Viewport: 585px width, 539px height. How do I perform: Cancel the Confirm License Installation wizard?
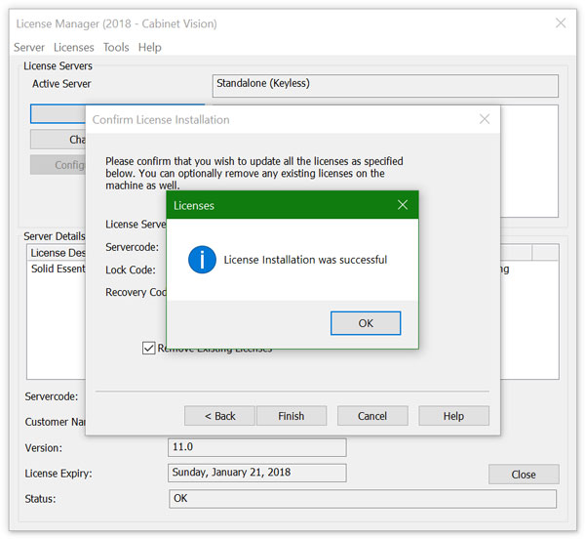pos(372,416)
